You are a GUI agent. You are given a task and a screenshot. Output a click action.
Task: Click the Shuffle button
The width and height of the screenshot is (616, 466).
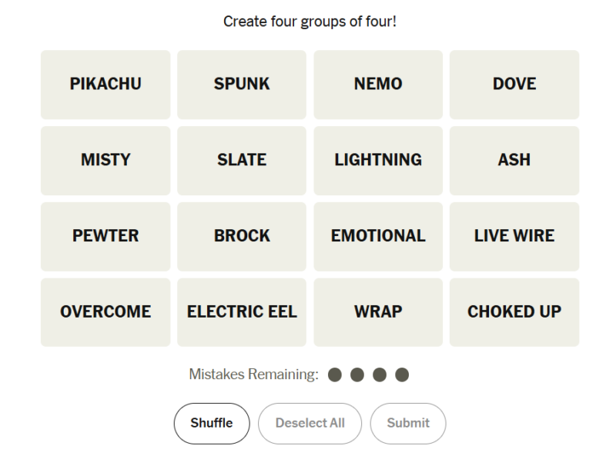click(212, 423)
